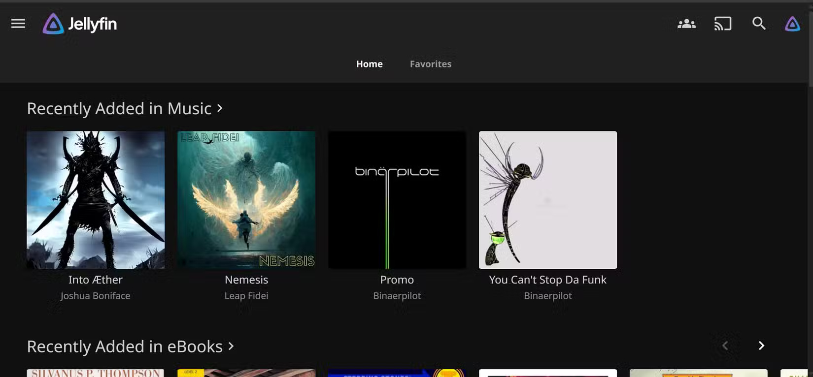Click the Jellyfin logo in header

(80, 24)
